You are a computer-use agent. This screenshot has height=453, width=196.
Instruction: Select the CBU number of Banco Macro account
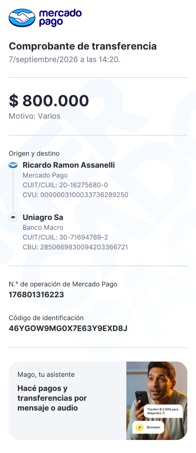tap(84, 247)
